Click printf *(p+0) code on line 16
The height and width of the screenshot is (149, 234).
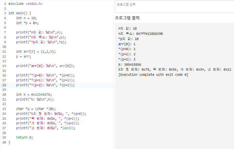click(x=45, y=75)
